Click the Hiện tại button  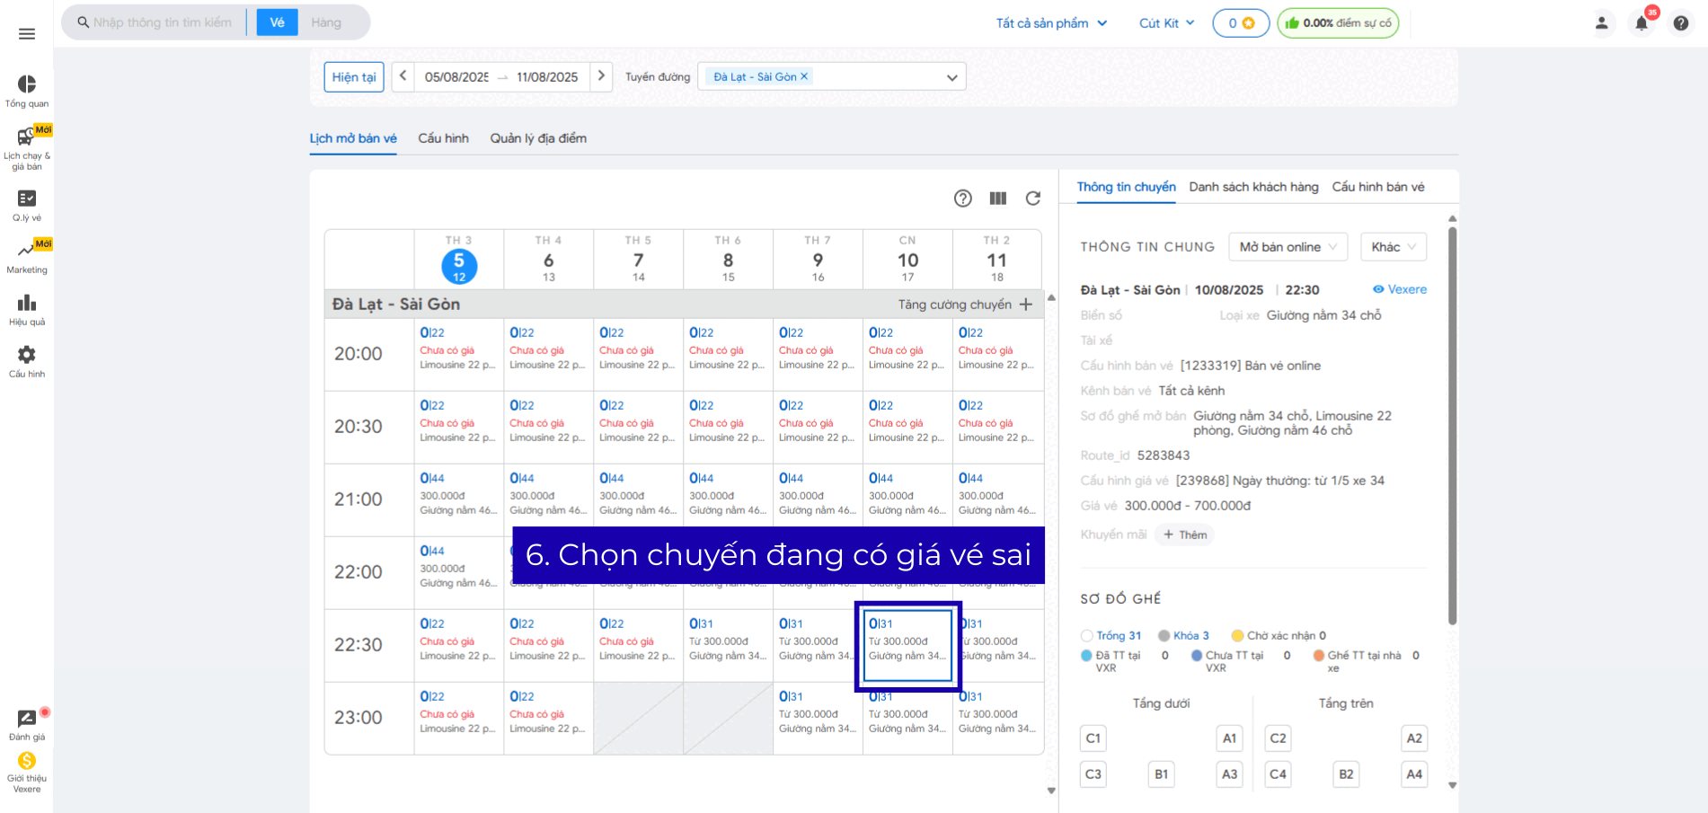point(354,77)
